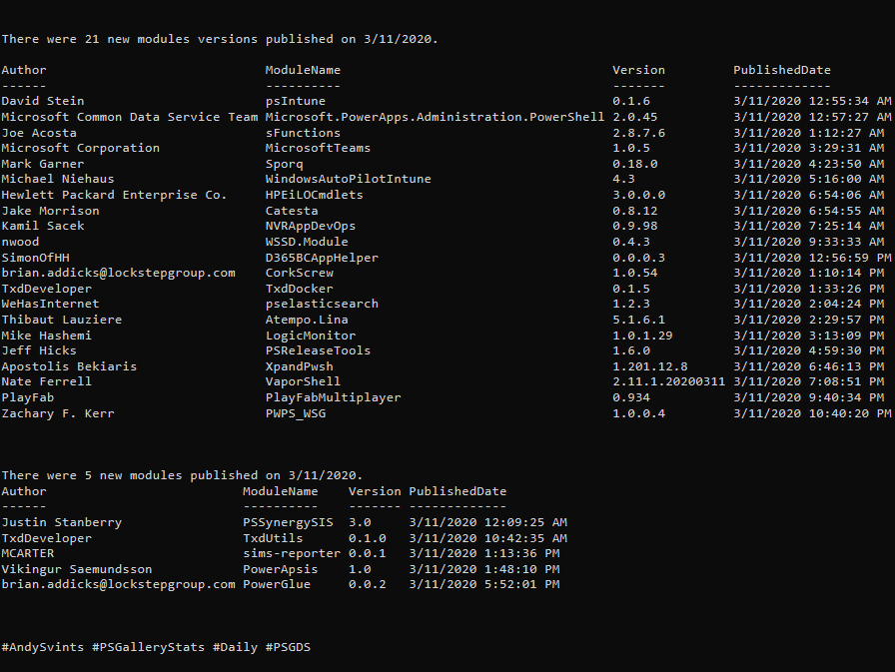895x672 pixels.
Task: Click the sFunctions module name
Action: (303, 133)
